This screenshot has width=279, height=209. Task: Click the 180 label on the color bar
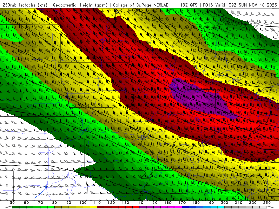[196, 203]
